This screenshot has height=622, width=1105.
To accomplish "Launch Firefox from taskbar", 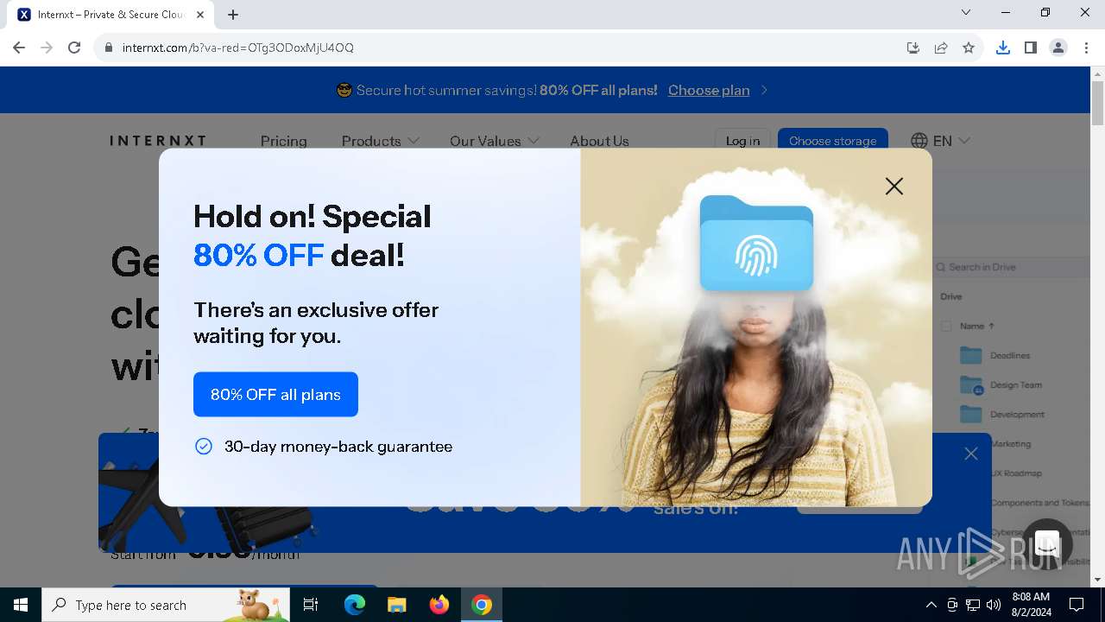I will click(x=439, y=605).
